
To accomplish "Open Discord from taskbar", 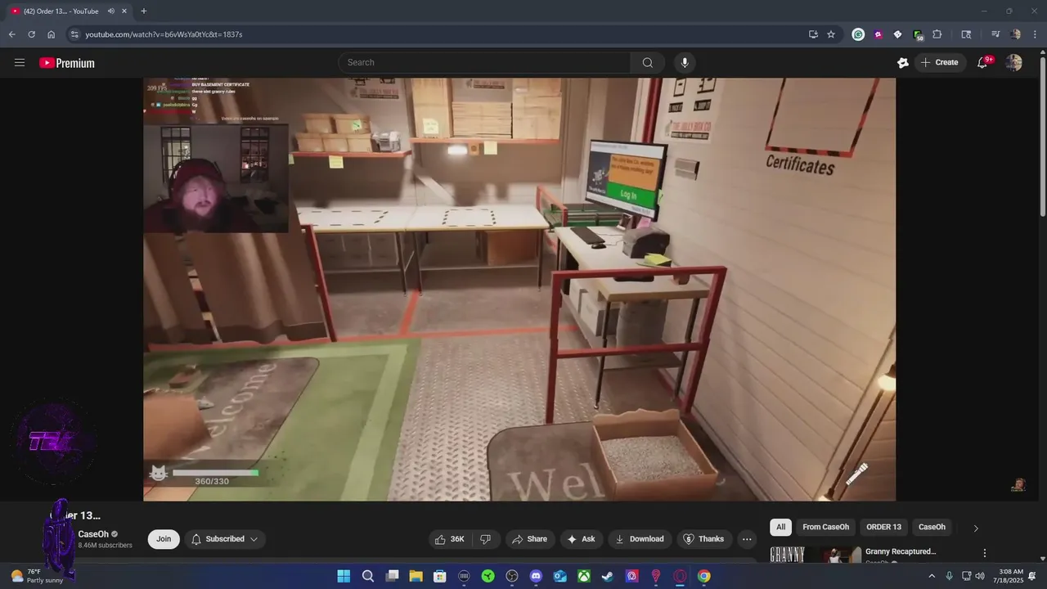I will [x=536, y=576].
